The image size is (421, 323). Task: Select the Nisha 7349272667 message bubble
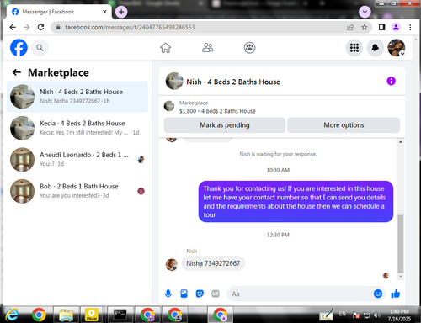213,263
